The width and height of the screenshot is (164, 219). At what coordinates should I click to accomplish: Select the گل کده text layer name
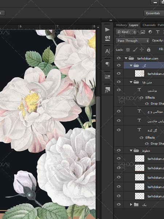click(x=152, y=130)
